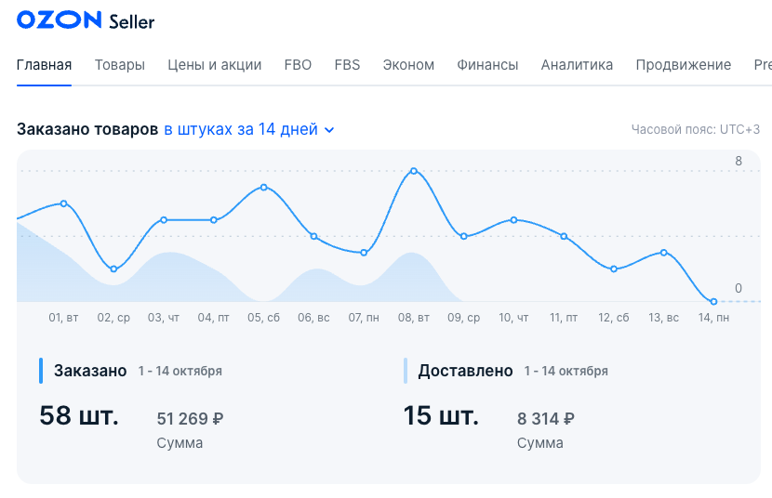Screen dimensions: 772x498
Task: Click the '05, сб' axis label
Action: tap(264, 318)
